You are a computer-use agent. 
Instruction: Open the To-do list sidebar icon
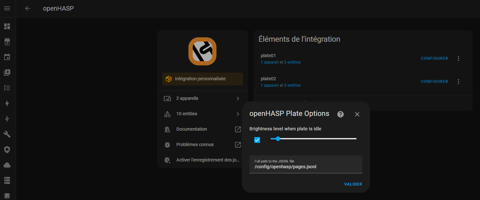click(x=7, y=88)
